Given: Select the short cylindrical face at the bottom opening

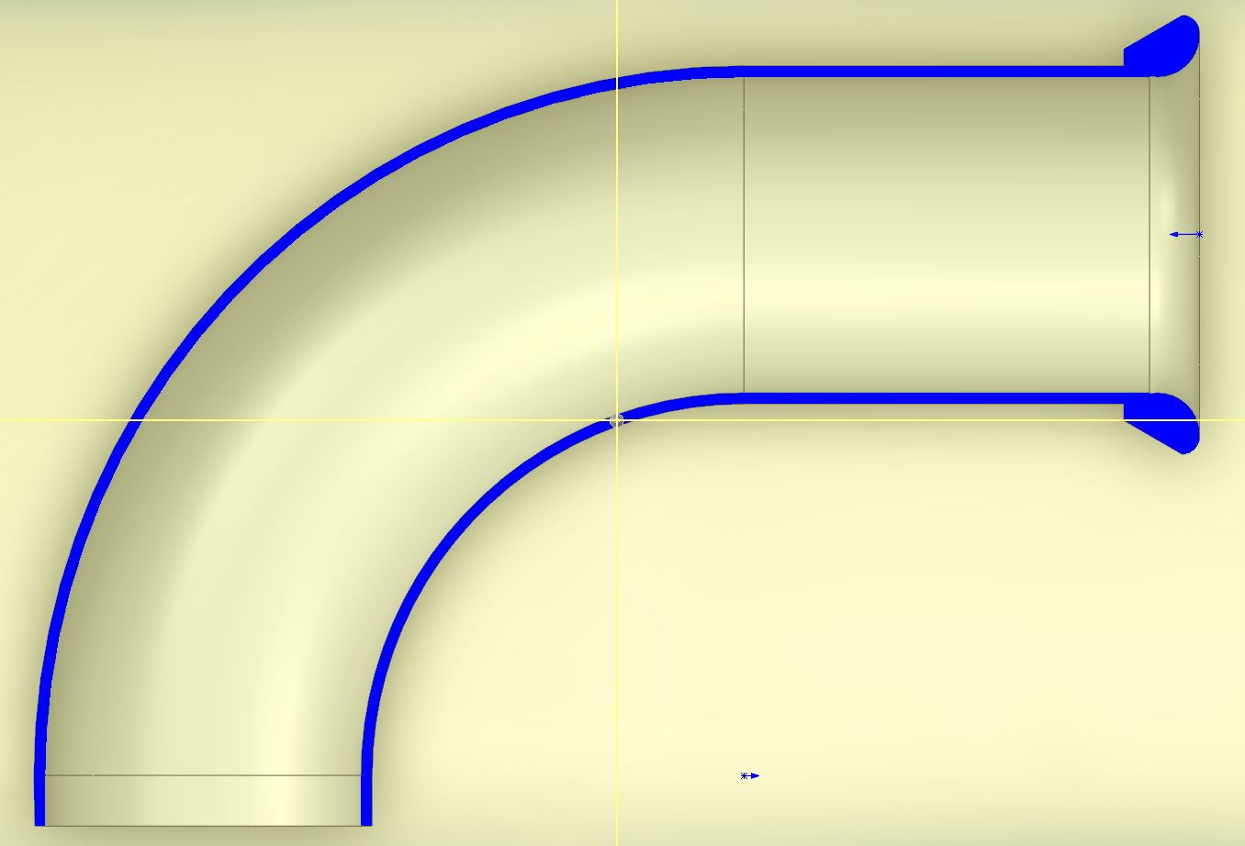Looking at the screenshot, I should pyautogui.click(x=202, y=801).
